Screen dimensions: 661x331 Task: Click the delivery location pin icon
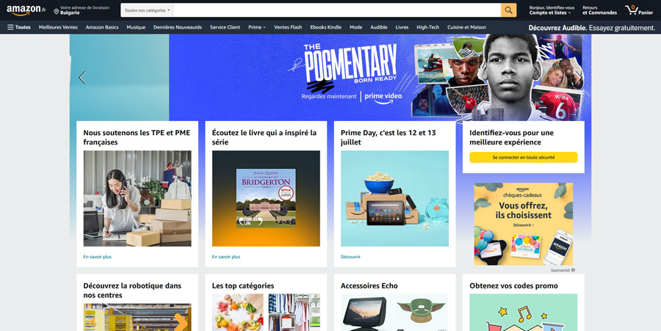tap(56, 12)
